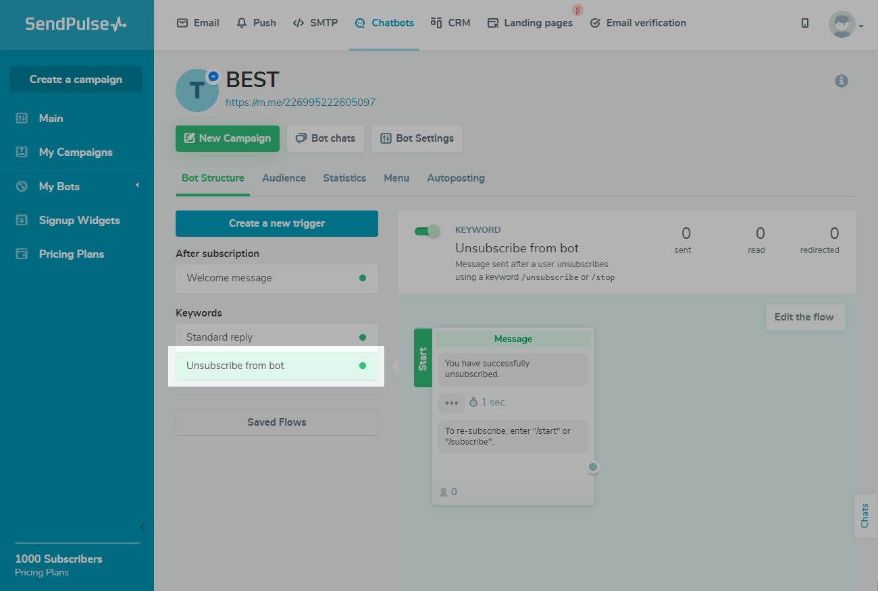Click Create a new trigger

[277, 223]
